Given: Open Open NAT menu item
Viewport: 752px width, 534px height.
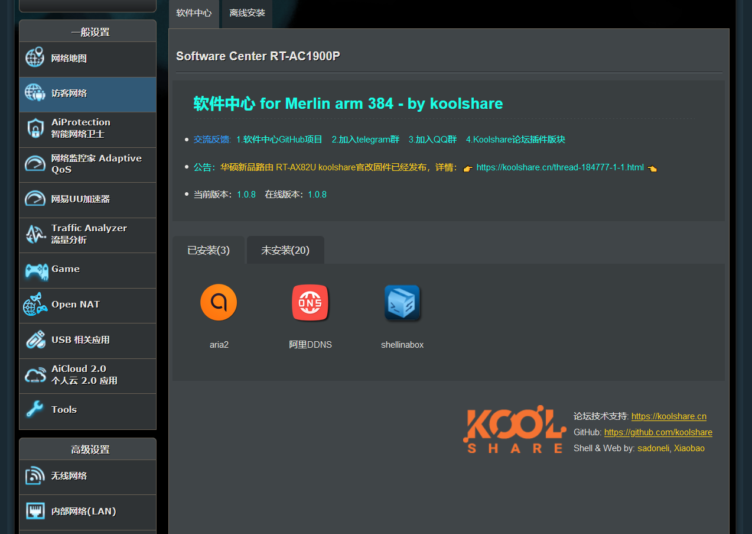Looking at the screenshot, I should [x=87, y=305].
